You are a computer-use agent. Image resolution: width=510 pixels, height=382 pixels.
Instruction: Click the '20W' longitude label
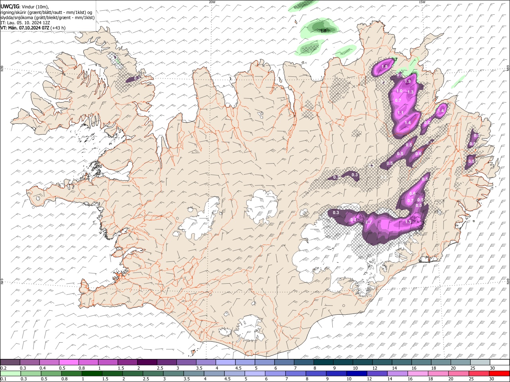pos(212,2)
